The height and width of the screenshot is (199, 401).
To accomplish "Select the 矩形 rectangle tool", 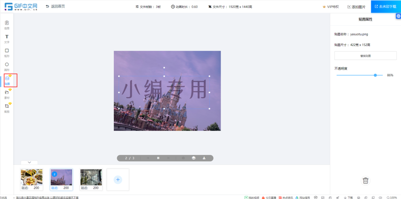I will [7, 53].
